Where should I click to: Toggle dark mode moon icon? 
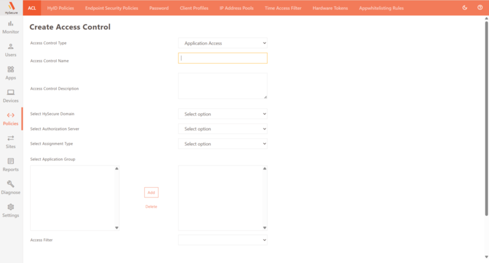pos(465,8)
